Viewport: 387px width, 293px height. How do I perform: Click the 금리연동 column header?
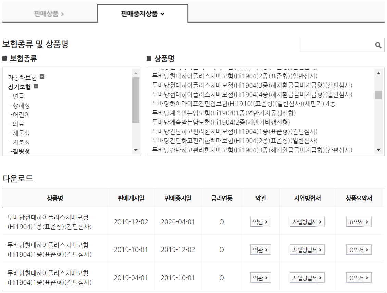222,198
